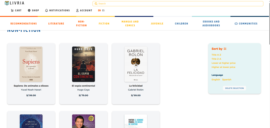The width and height of the screenshot is (270, 128).
Task: Click the Livria book logo icon
Action: pyautogui.click(x=7, y=3)
